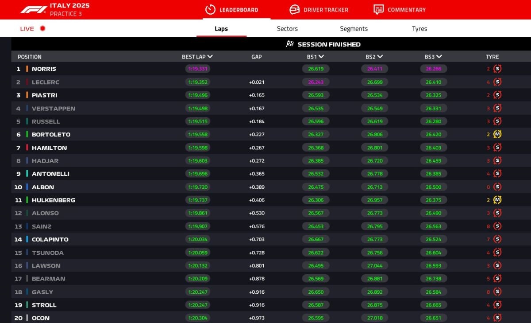Click Bortoleto's yellow medium tyre icon
Image resolution: width=531 pixels, height=323 pixels.
coord(497,134)
